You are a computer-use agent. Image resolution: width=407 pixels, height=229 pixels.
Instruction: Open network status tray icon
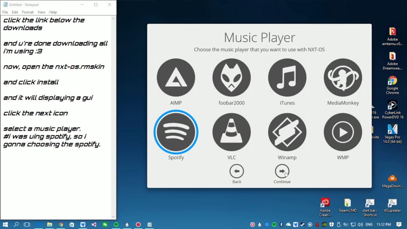point(353,225)
